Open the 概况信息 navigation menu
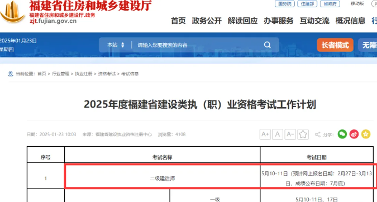377x202 pixels. point(350,21)
